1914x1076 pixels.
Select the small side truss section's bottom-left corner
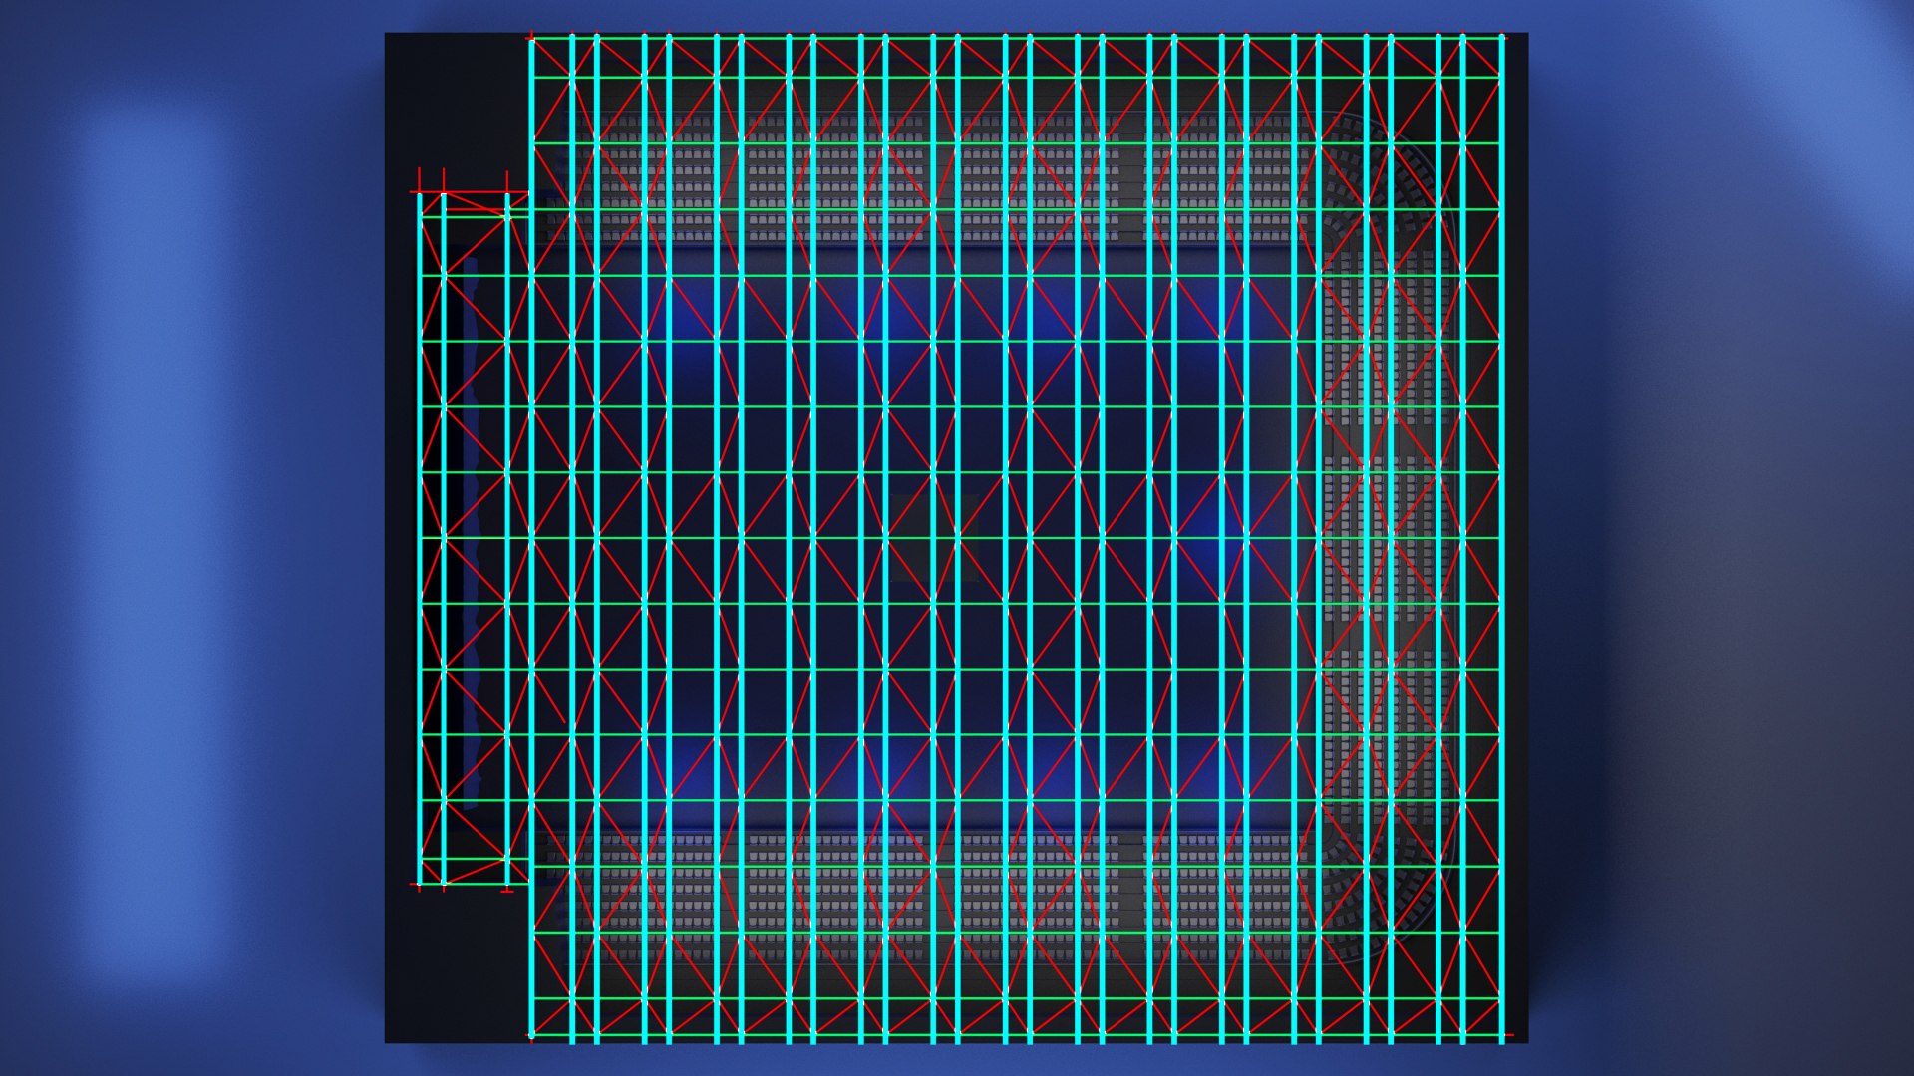click(420, 884)
